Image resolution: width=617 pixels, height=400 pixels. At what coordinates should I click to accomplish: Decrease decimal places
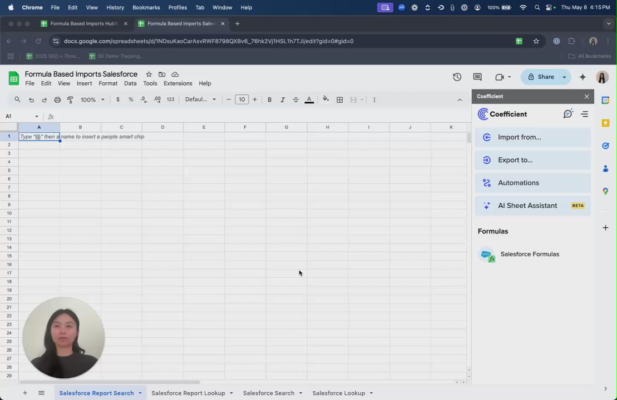coord(144,100)
